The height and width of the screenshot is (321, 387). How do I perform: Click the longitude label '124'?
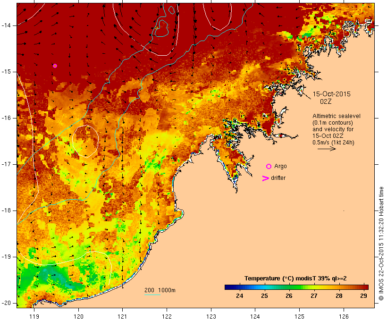(x=255, y=316)
